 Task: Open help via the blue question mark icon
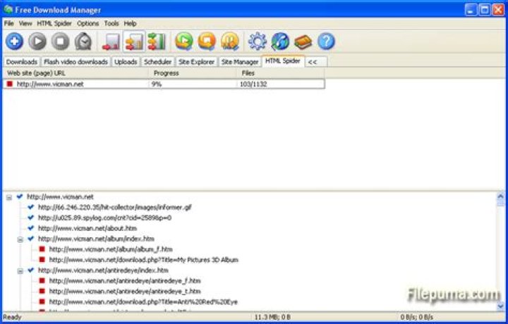coord(326,42)
